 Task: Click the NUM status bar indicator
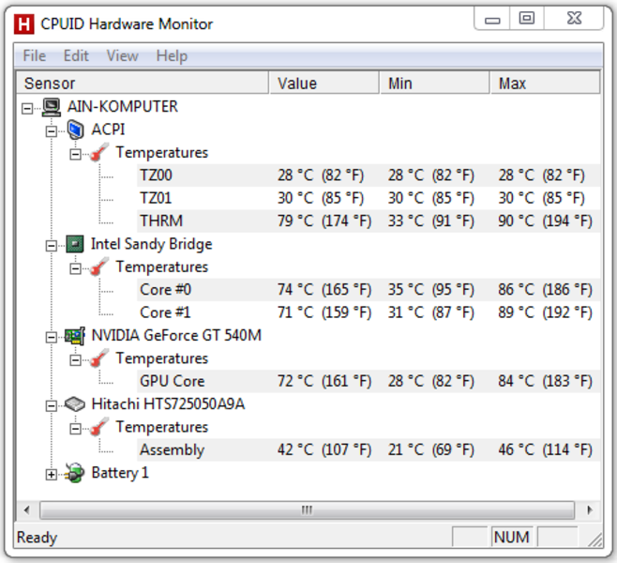point(512,537)
